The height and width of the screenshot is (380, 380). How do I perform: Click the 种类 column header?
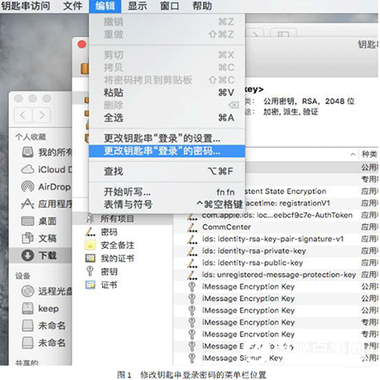pyautogui.click(x=369, y=154)
